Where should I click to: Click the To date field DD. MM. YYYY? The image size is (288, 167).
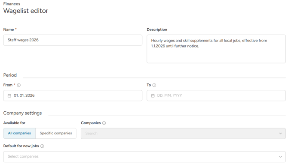pos(216,95)
